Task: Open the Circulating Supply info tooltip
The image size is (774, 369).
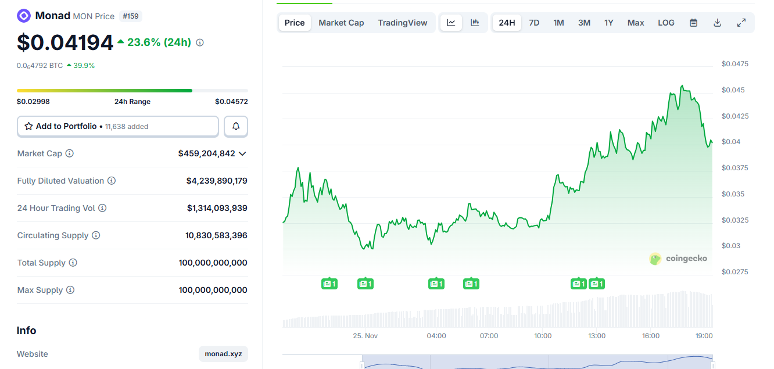Action: click(96, 235)
